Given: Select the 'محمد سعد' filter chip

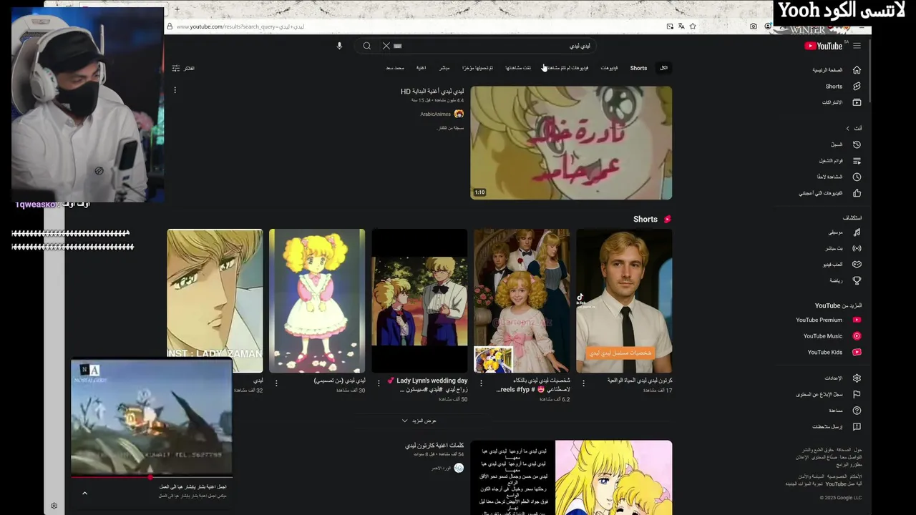Looking at the screenshot, I should tap(395, 68).
